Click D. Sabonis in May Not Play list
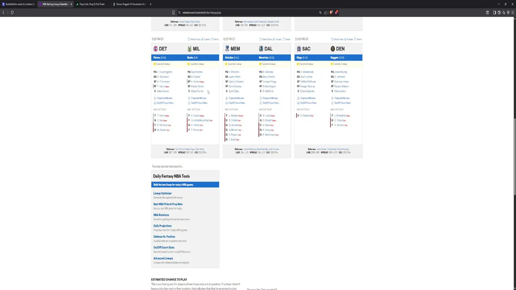This screenshot has height=290, width=516. pos(306,115)
